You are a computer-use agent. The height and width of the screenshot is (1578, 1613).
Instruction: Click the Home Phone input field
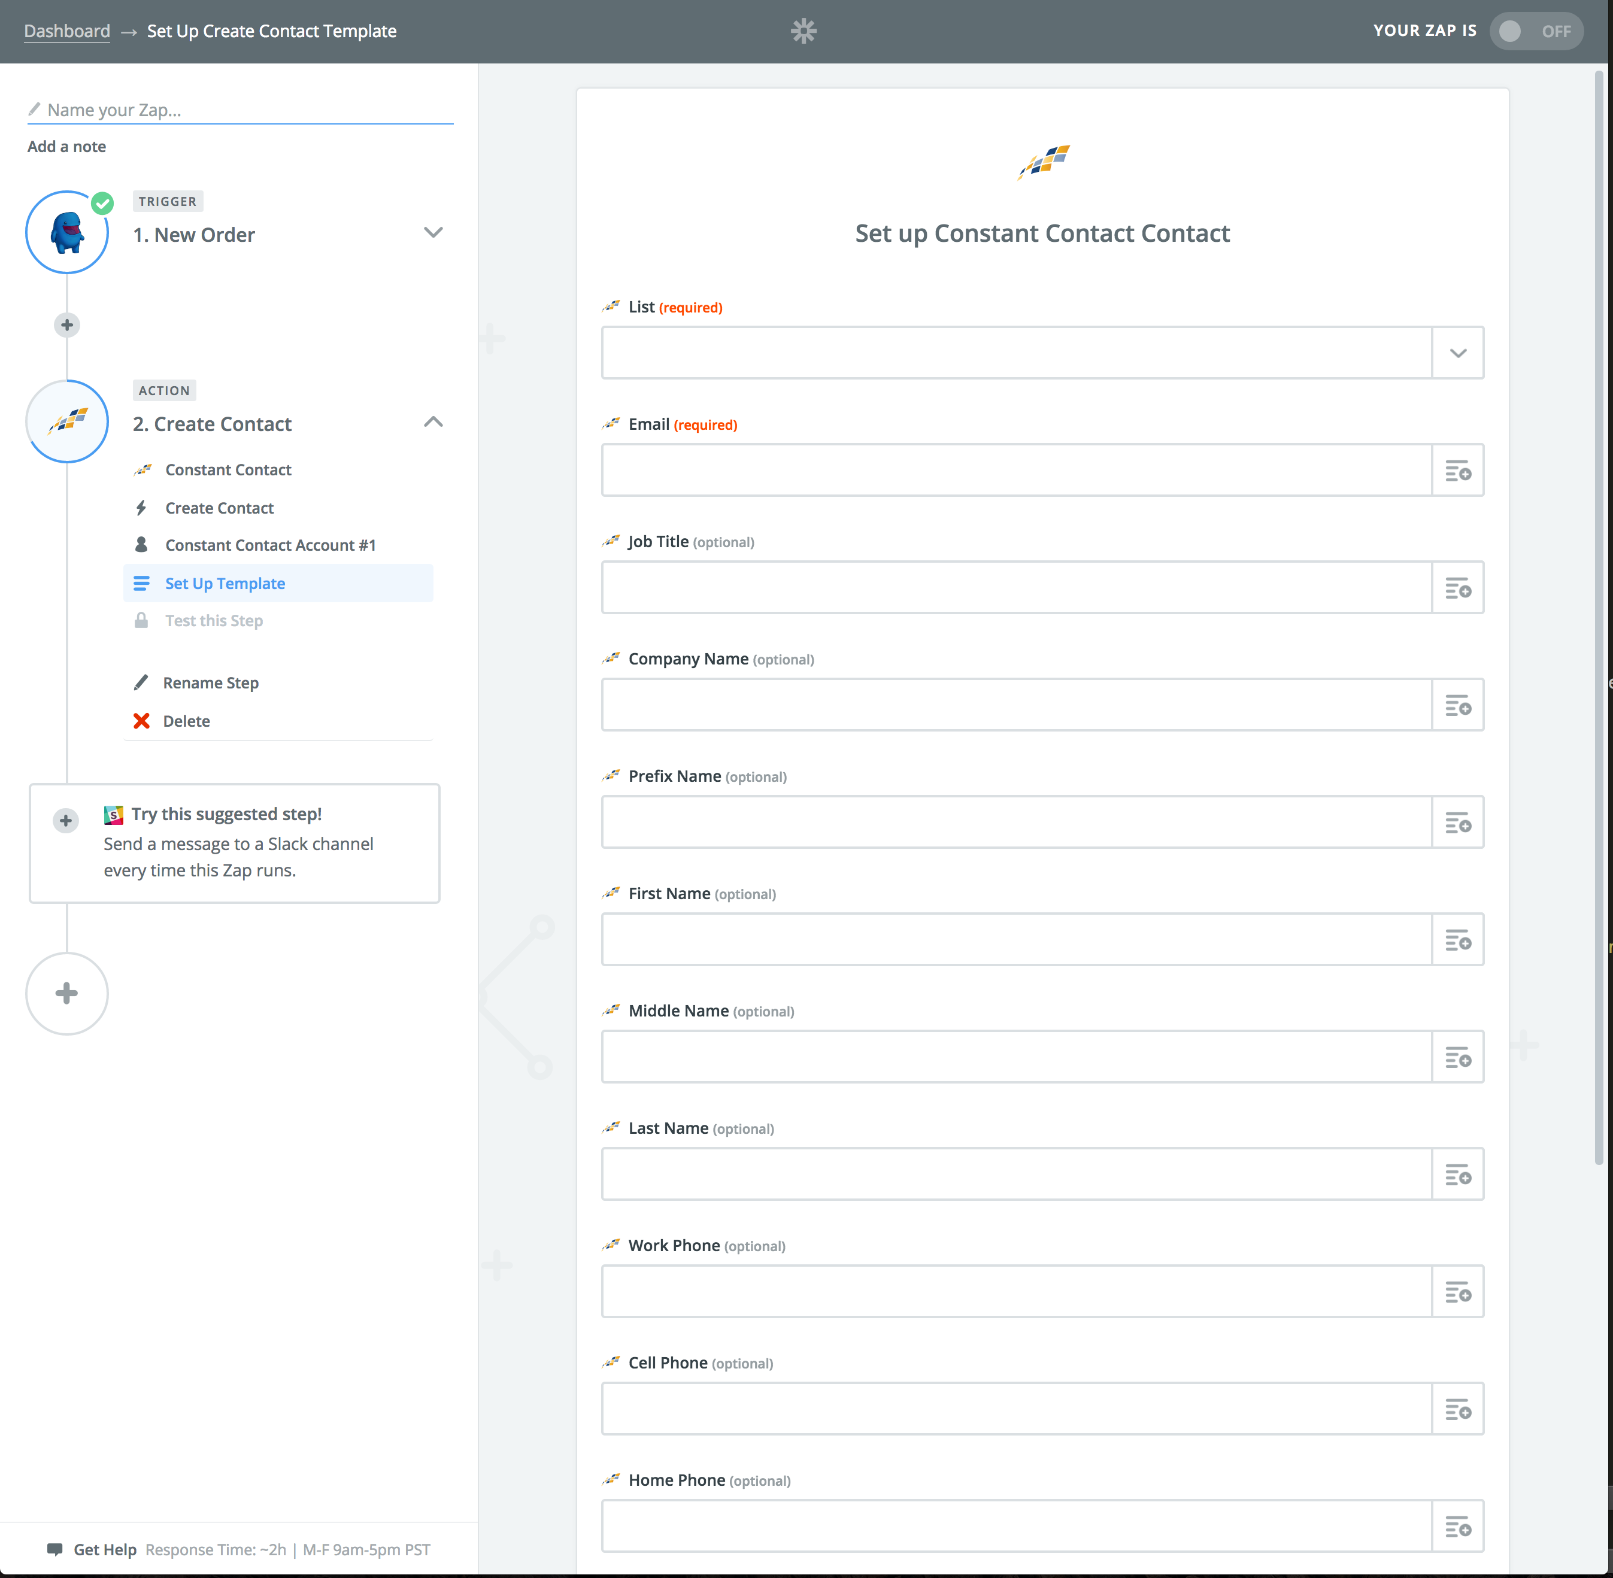click(1016, 1527)
